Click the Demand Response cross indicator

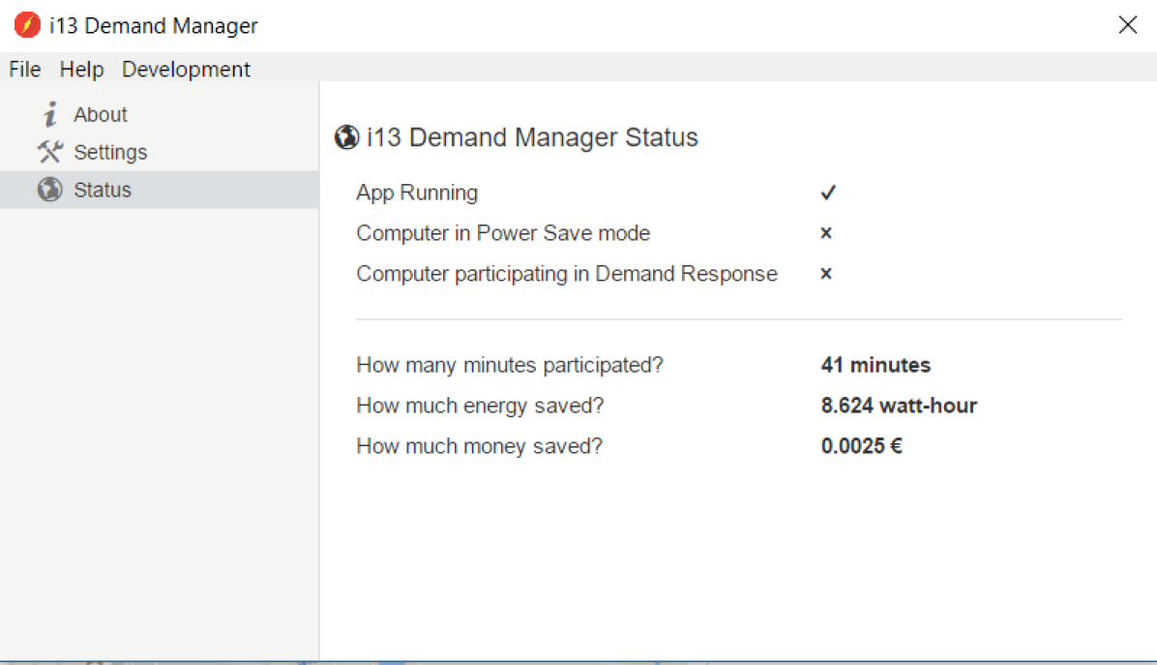826,274
